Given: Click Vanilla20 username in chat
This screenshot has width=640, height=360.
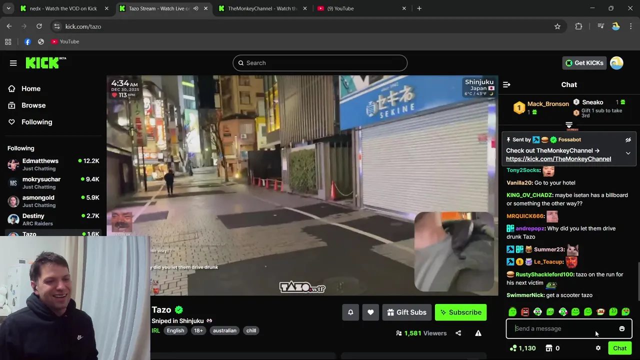Looking at the screenshot, I should point(519,183).
